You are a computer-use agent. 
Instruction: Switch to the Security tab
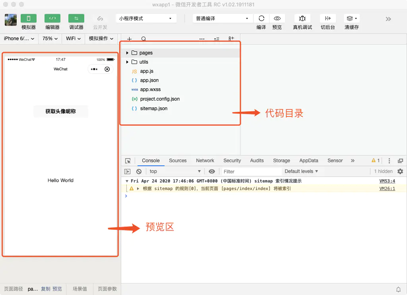(232, 161)
